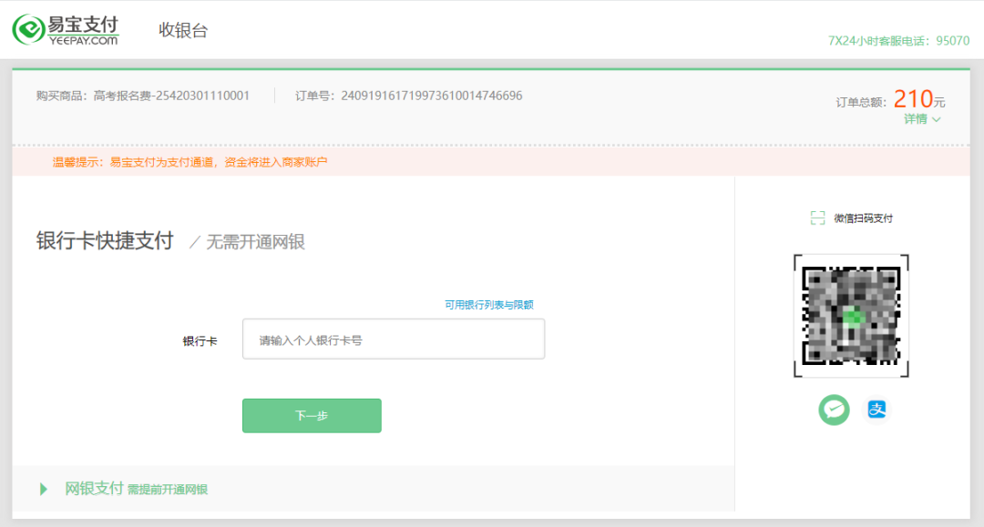Click the YeePay logo
The height and width of the screenshot is (527, 984).
(66, 29)
